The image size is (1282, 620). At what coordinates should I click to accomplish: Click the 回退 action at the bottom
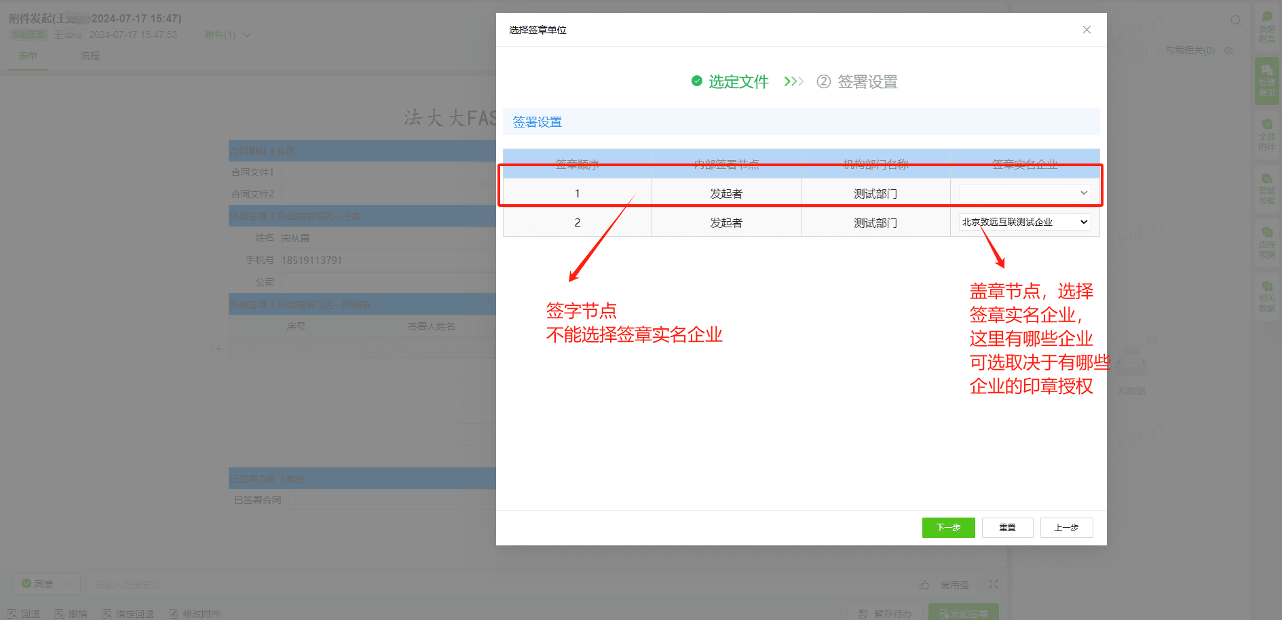tap(23, 614)
